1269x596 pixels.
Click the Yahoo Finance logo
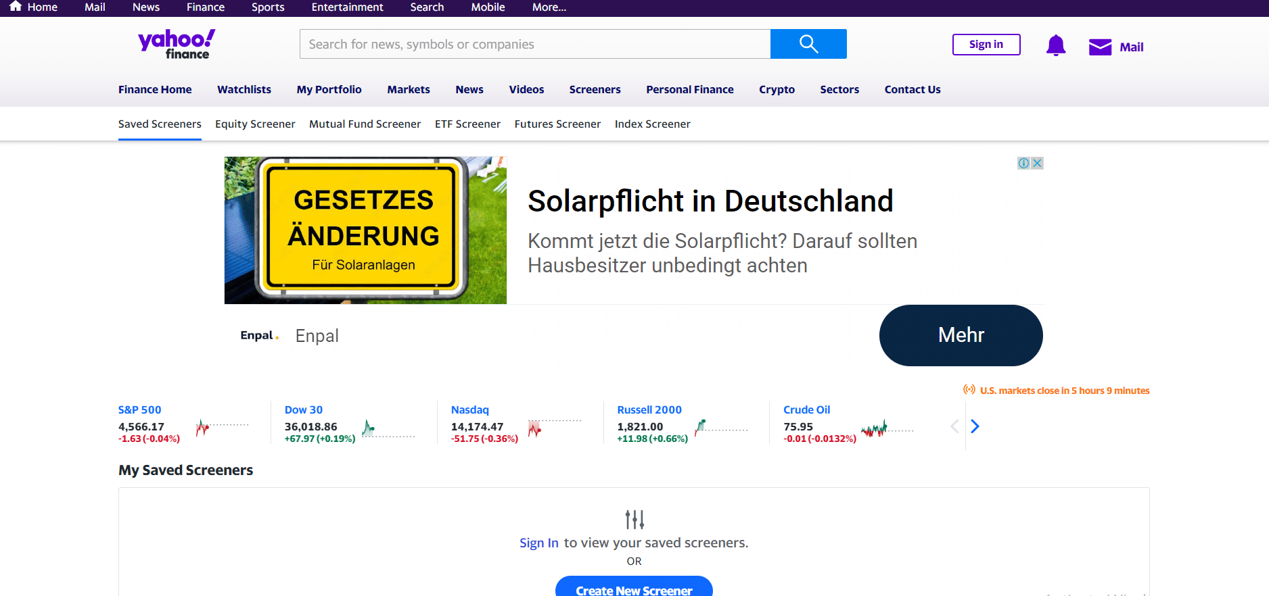(177, 44)
